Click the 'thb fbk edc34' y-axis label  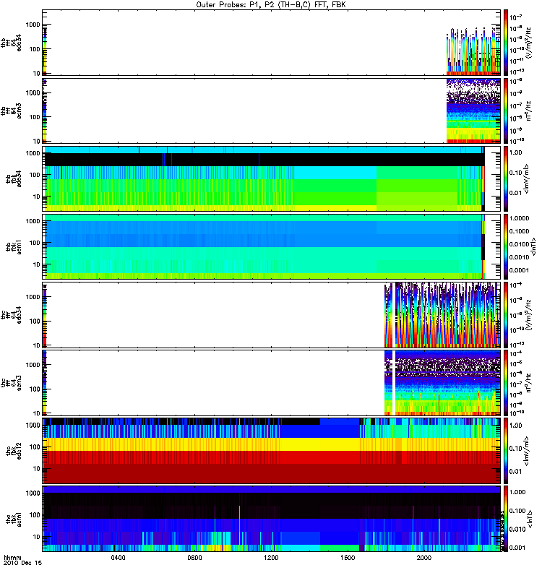[x=14, y=178]
